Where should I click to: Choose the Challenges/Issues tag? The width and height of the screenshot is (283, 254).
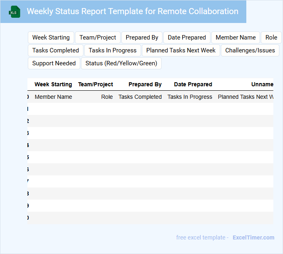click(x=250, y=50)
